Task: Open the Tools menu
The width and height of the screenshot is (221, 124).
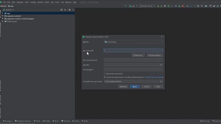Action: click(57, 2)
